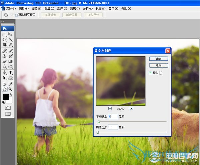Click the black foreground color swatch
Viewport: 200px width, 165px height.
tap(6, 97)
